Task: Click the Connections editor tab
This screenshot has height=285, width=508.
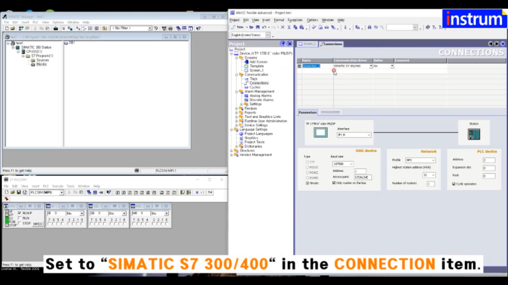Action: coord(331,44)
